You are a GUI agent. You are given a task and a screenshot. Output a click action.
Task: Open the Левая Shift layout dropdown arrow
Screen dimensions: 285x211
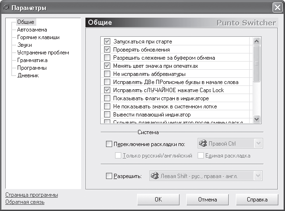[258, 176]
